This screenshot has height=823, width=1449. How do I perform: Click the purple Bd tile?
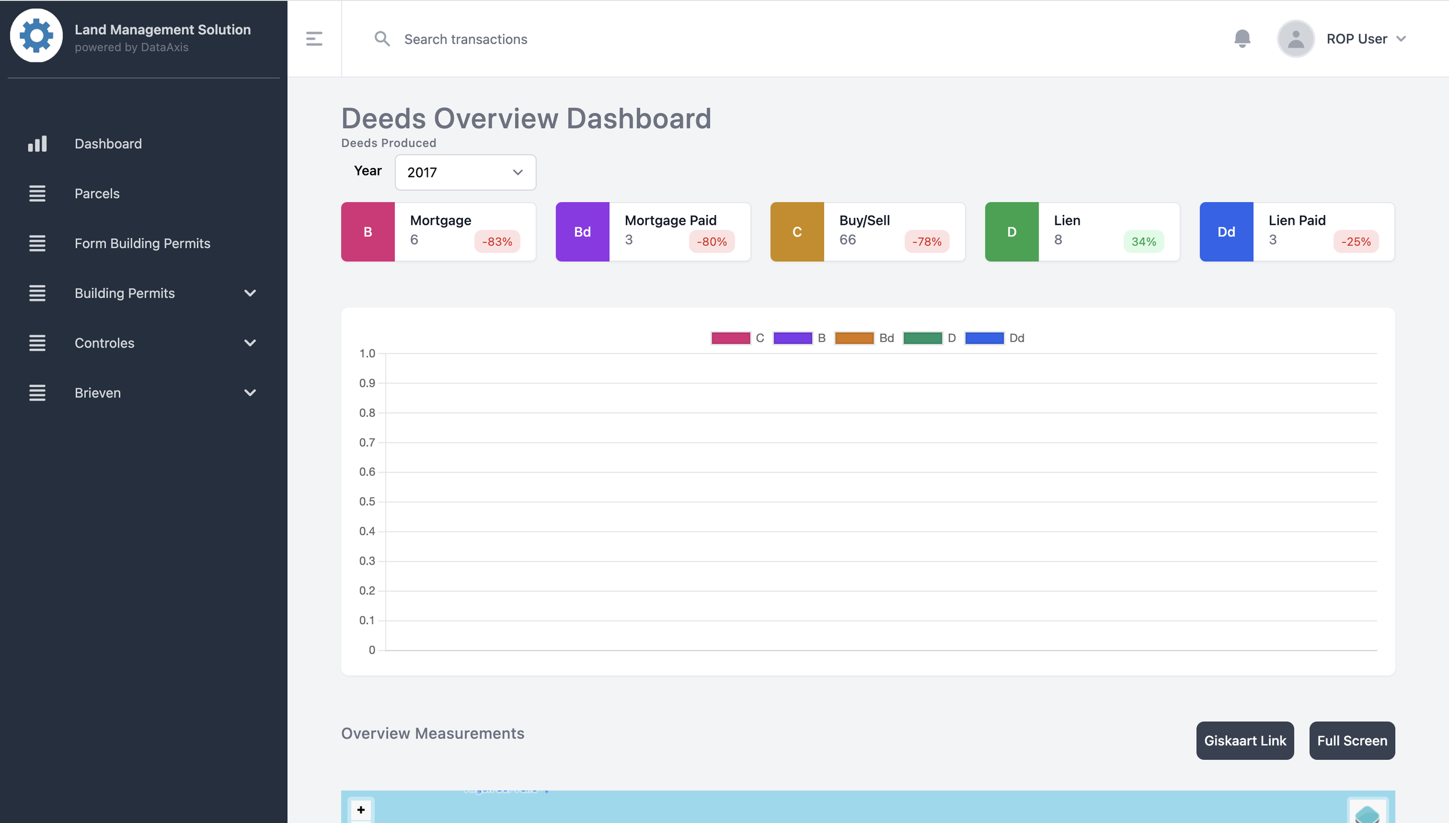click(x=582, y=232)
